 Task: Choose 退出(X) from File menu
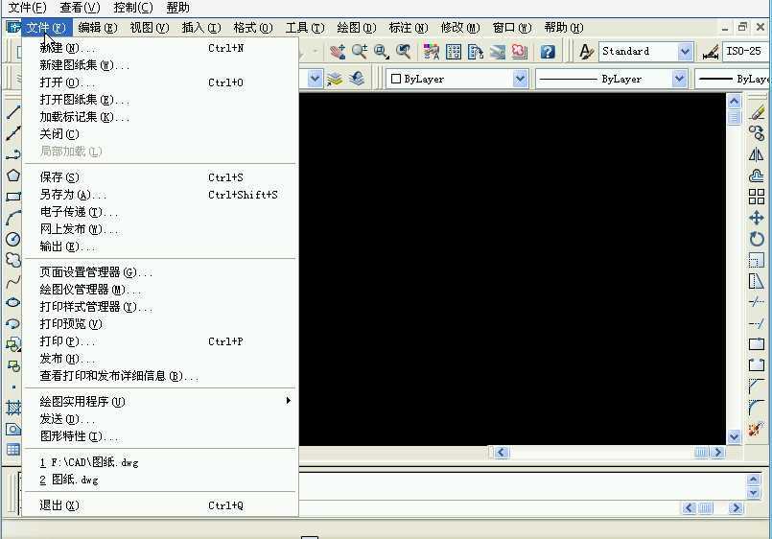pos(160,505)
